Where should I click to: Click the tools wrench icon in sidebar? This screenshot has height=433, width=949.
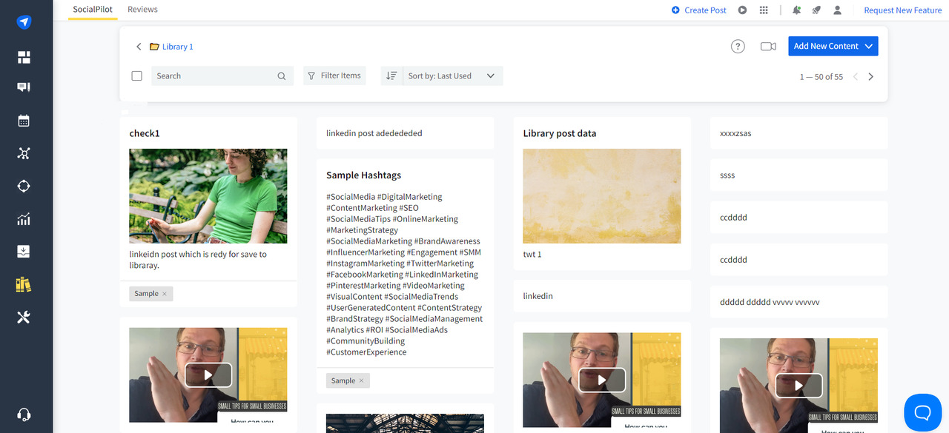pyautogui.click(x=24, y=318)
